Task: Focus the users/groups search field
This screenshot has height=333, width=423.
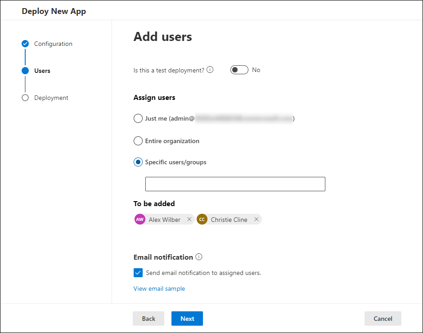Action: point(235,184)
